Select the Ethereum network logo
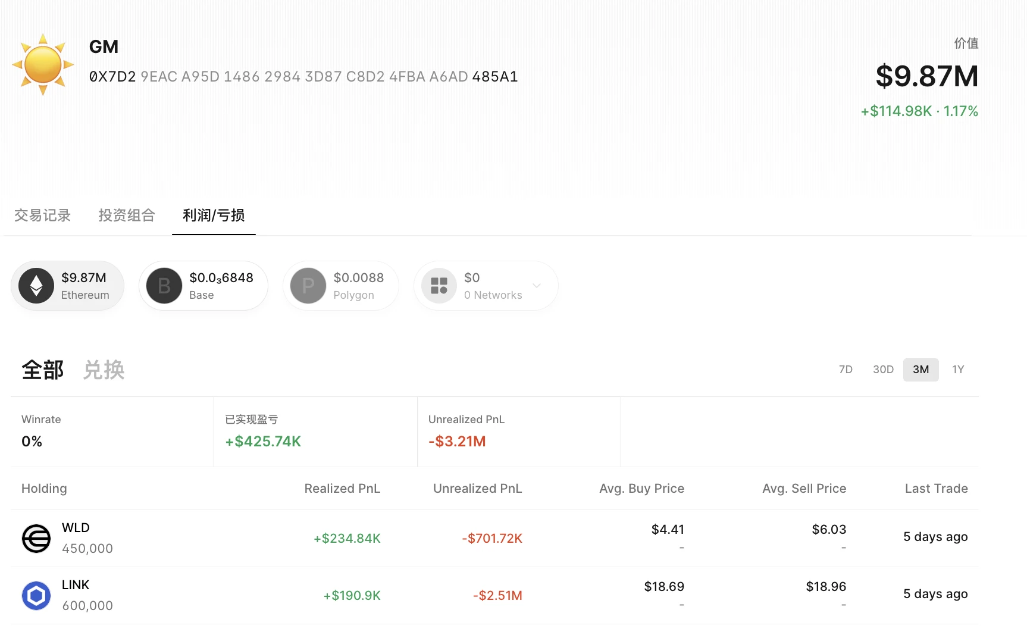 (x=36, y=286)
